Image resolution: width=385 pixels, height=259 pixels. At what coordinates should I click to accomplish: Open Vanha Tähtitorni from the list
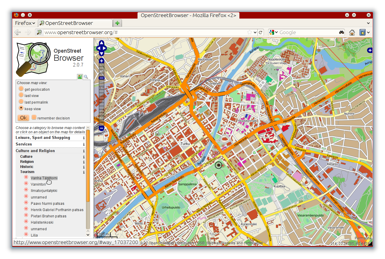click(44, 178)
